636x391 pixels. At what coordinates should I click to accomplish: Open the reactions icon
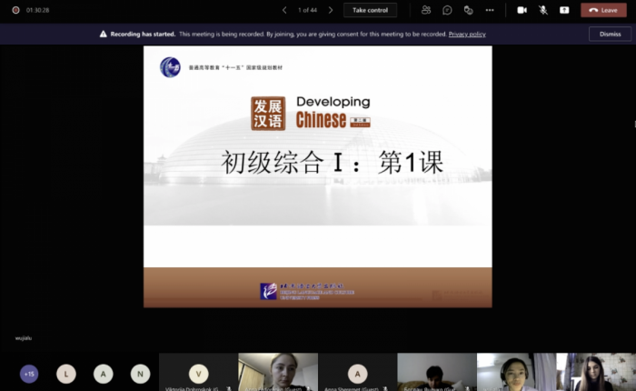pos(469,10)
